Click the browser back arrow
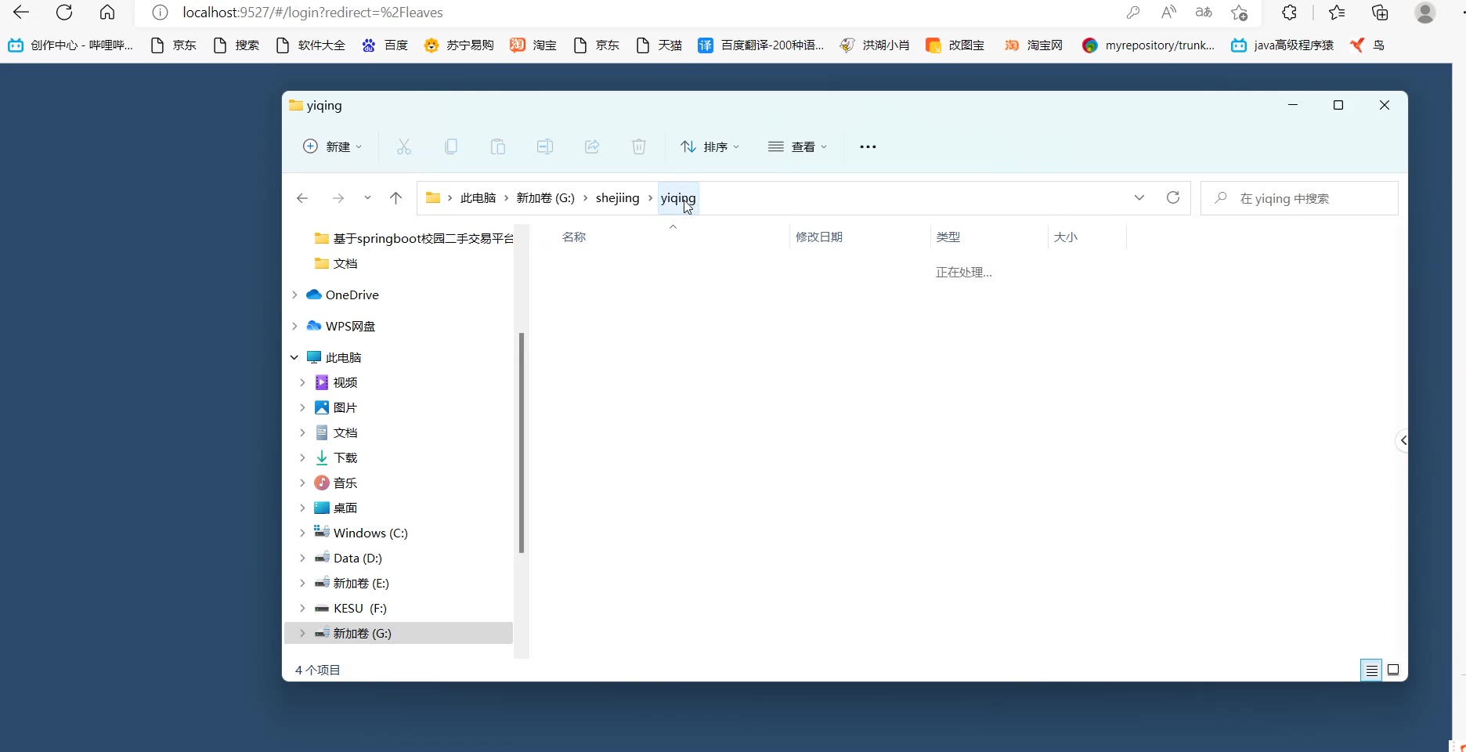 pos(21,13)
